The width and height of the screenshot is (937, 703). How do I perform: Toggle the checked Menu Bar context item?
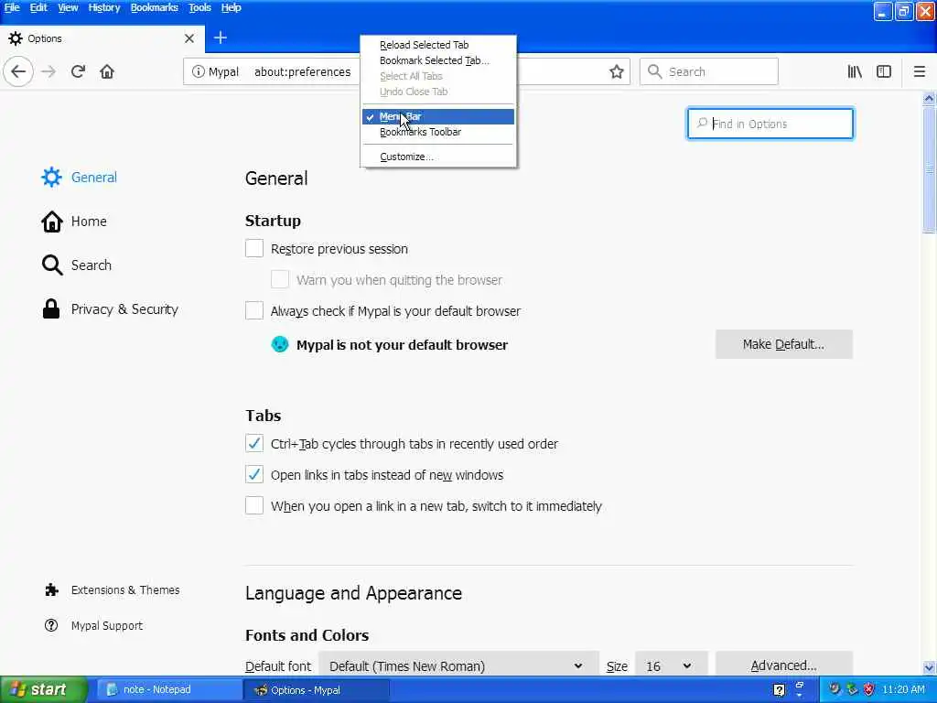[438, 116]
